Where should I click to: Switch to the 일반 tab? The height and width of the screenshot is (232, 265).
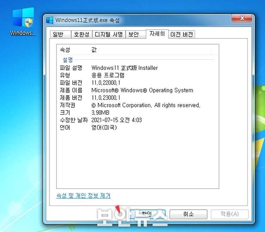tap(60, 35)
